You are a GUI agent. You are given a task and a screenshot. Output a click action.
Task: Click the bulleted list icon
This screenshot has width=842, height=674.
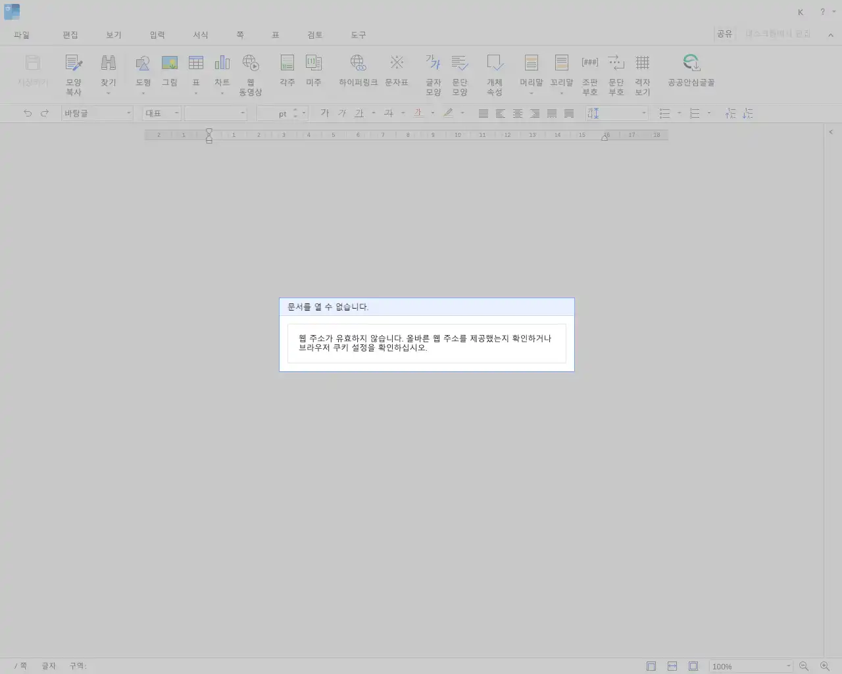[665, 114]
